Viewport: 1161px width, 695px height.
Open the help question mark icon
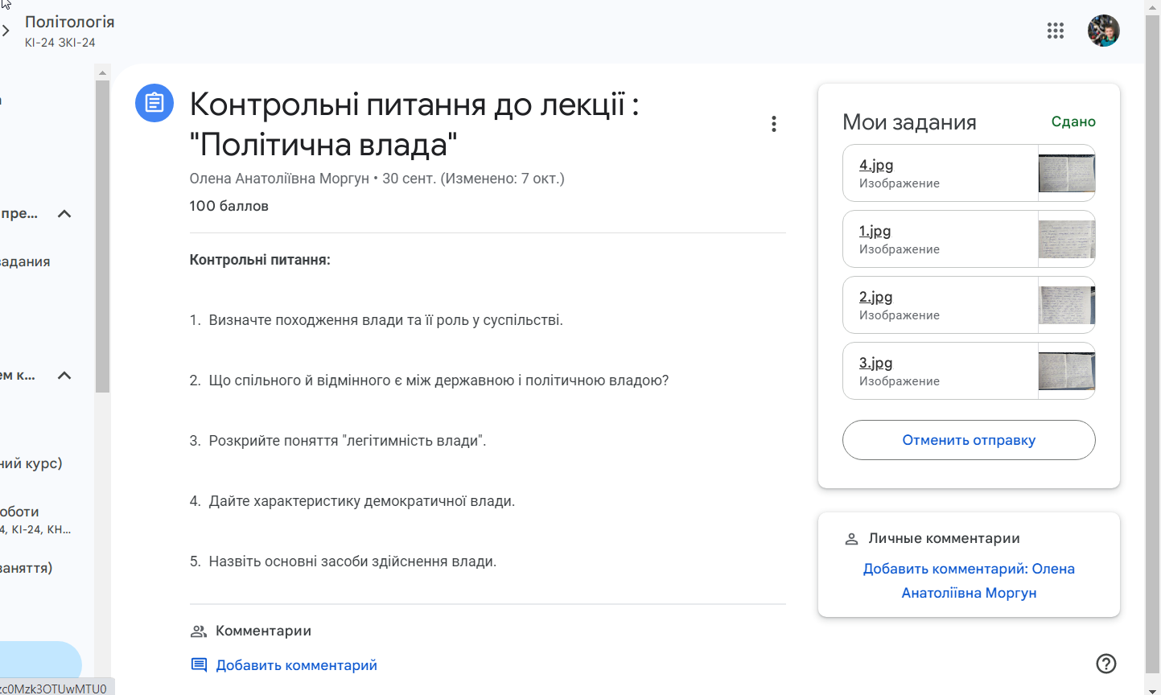click(1106, 663)
